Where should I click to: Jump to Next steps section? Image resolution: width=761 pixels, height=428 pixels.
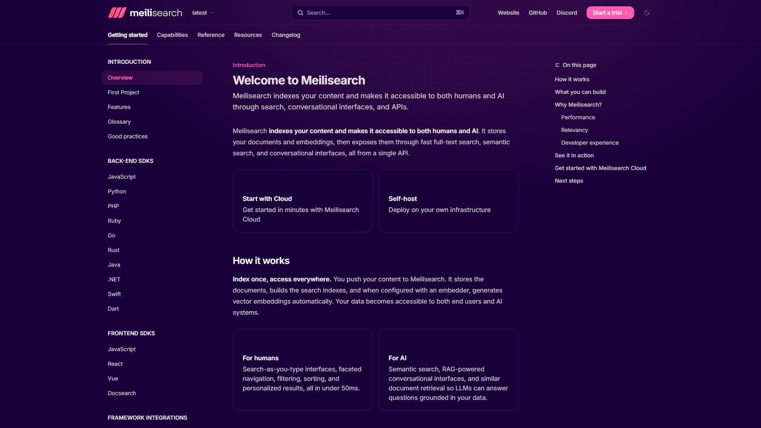pos(569,181)
